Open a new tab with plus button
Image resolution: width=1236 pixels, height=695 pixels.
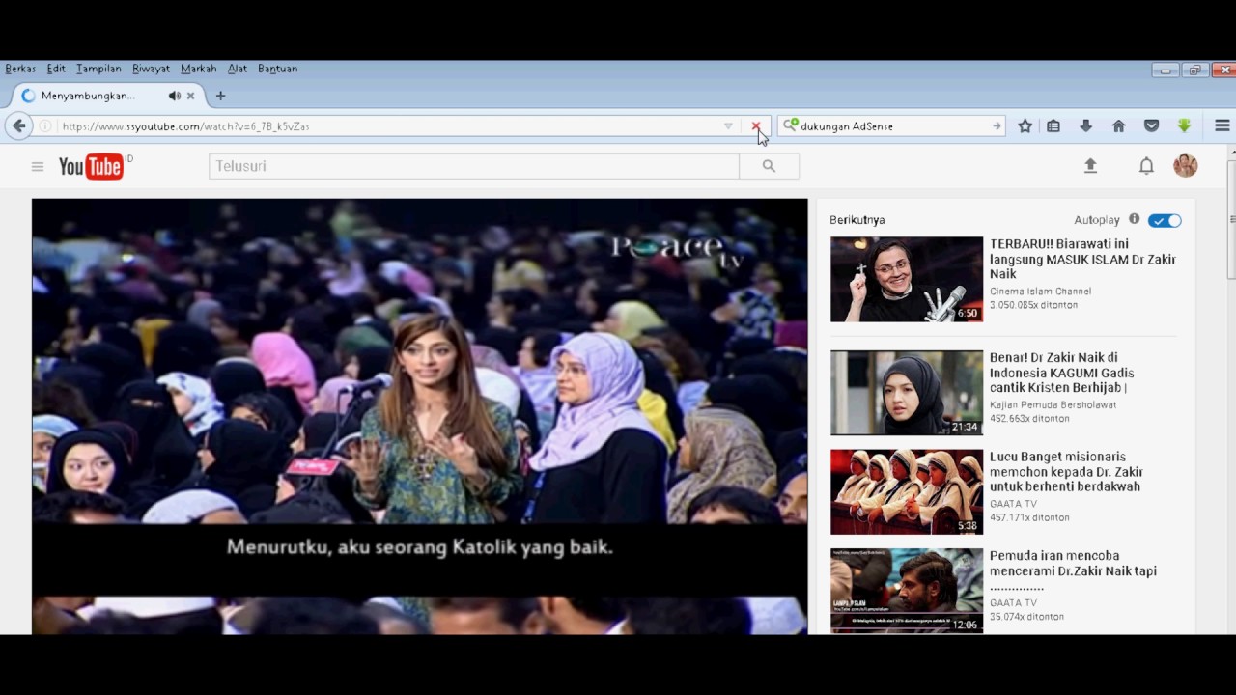click(220, 96)
